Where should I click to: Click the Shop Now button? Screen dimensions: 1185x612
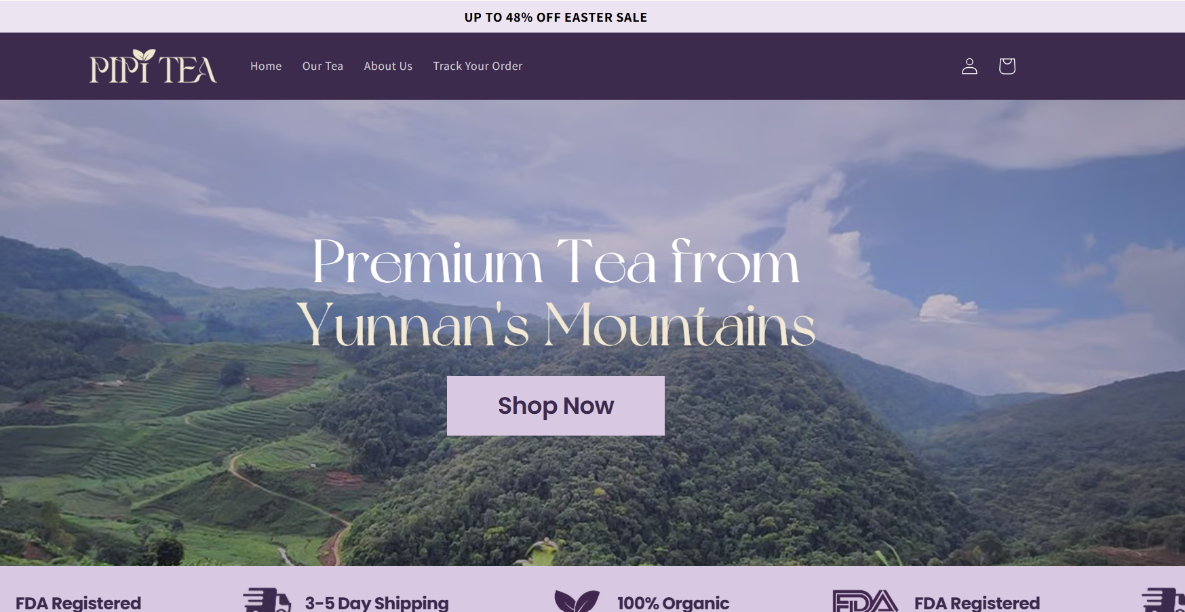click(556, 406)
